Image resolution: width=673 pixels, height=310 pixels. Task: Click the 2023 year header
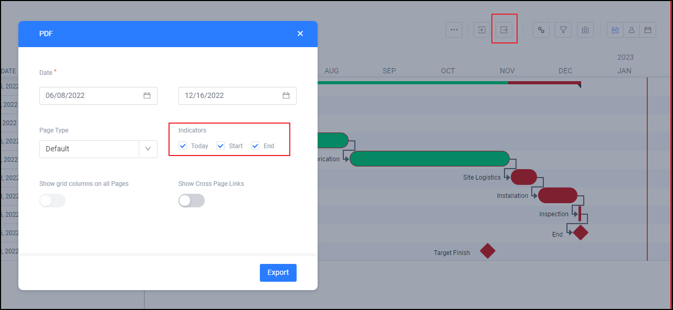625,57
